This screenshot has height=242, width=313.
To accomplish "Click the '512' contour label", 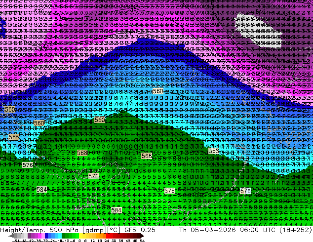I will (261, 11).
